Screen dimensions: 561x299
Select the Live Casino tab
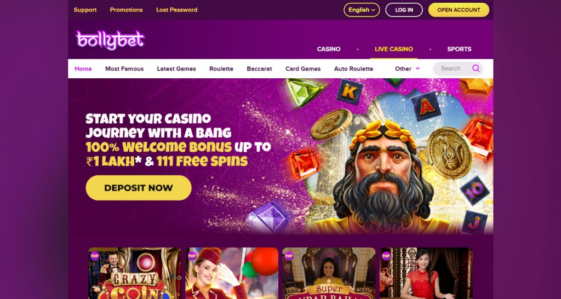pos(393,49)
